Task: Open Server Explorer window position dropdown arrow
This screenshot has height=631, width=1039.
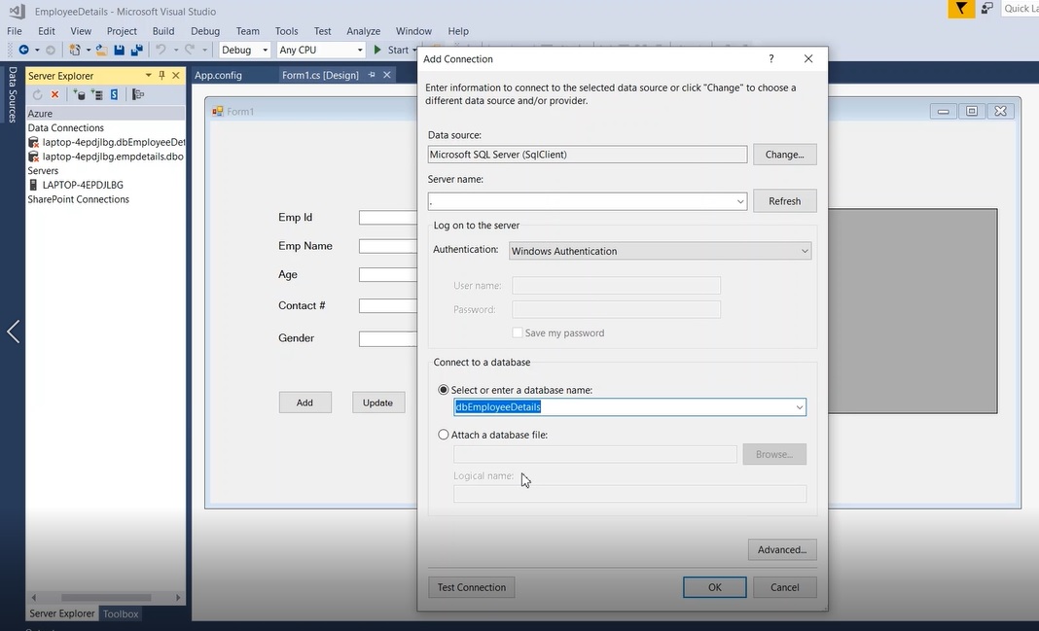Action: (x=149, y=76)
